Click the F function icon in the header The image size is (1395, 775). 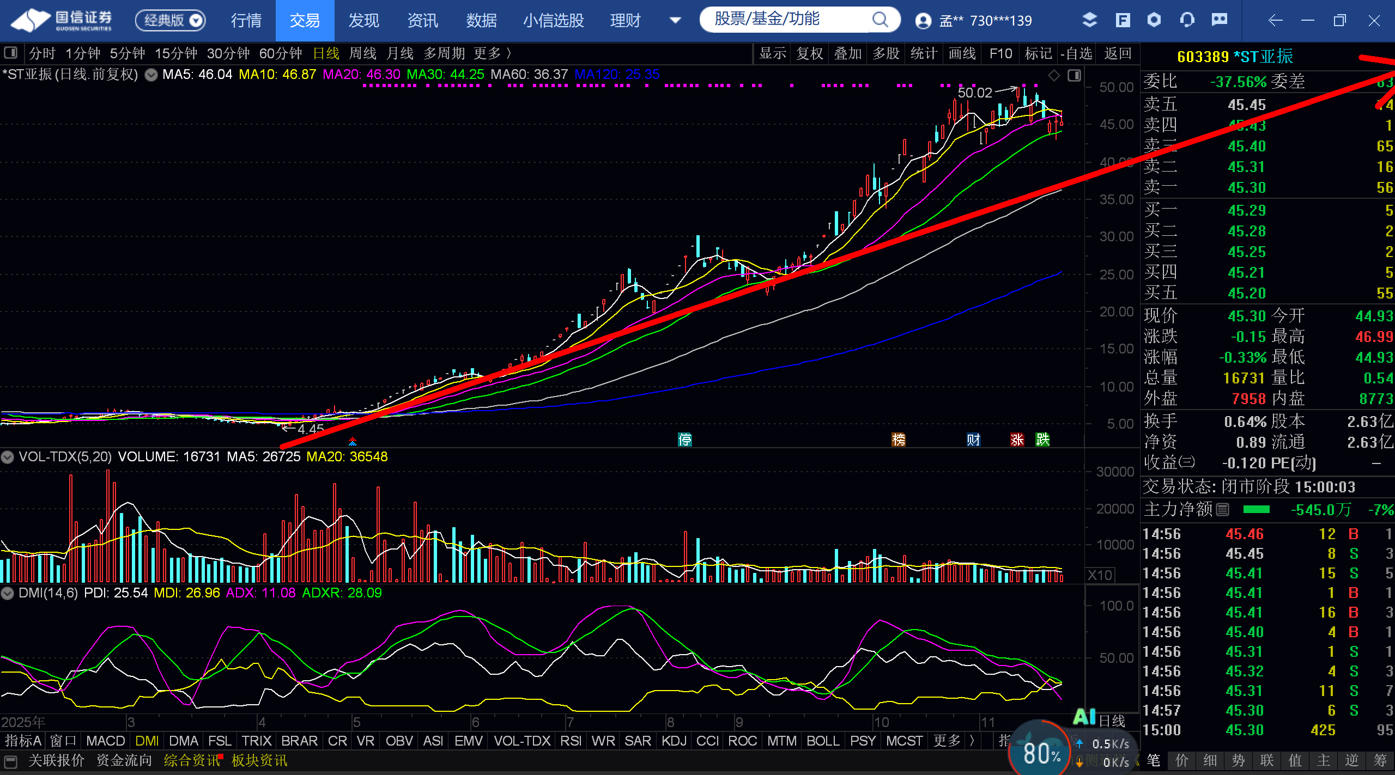click(x=1123, y=21)
